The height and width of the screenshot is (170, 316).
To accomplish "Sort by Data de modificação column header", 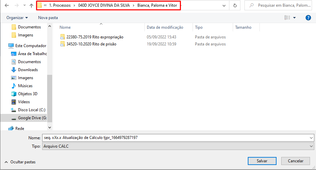I will tap(165, 27).
